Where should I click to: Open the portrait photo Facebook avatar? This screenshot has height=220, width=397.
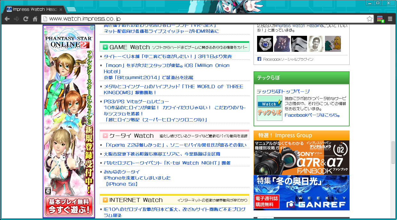coord(316,44)
